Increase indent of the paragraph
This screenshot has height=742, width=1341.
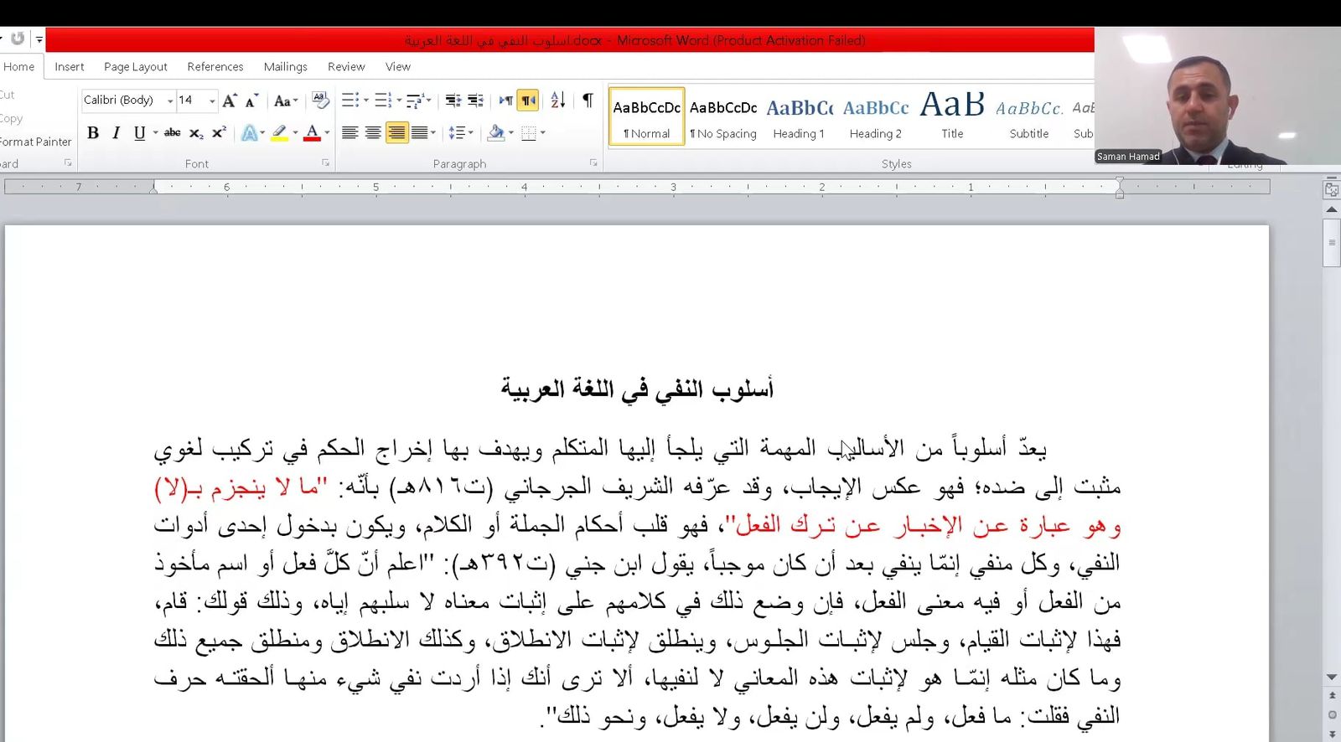(475, 100)
